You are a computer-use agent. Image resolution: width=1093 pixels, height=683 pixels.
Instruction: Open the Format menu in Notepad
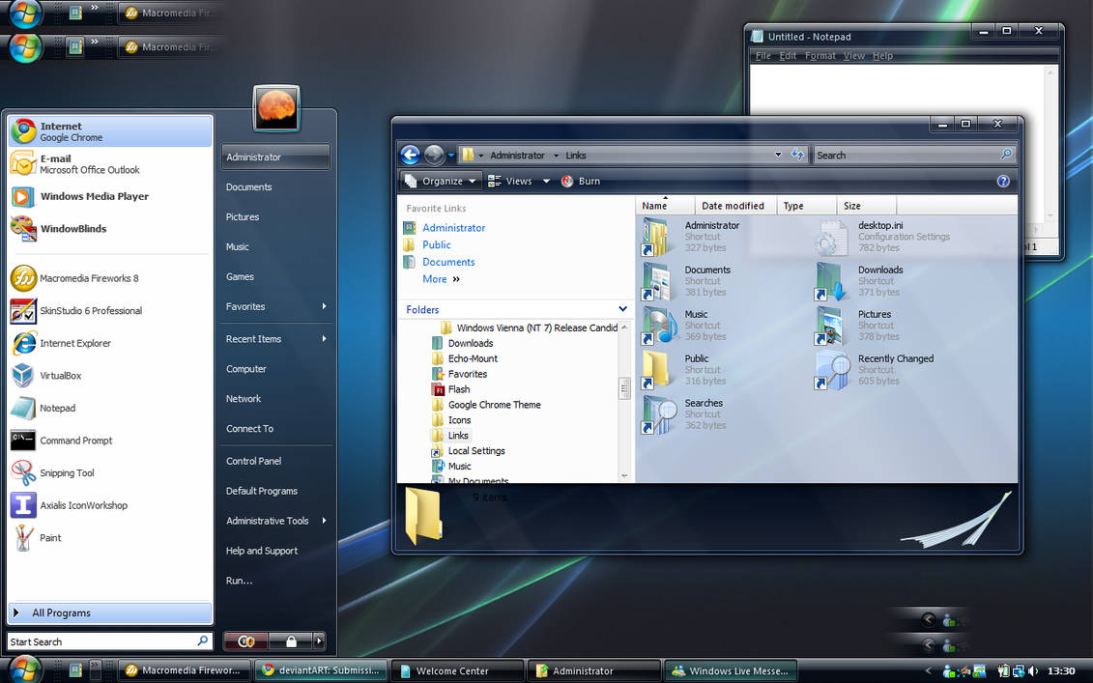820,55
